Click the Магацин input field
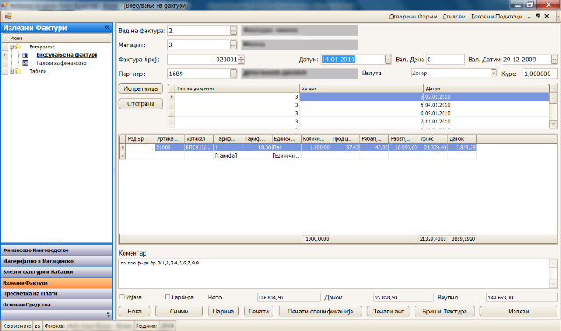The image size is (561, 331). [x=199, y=45]
